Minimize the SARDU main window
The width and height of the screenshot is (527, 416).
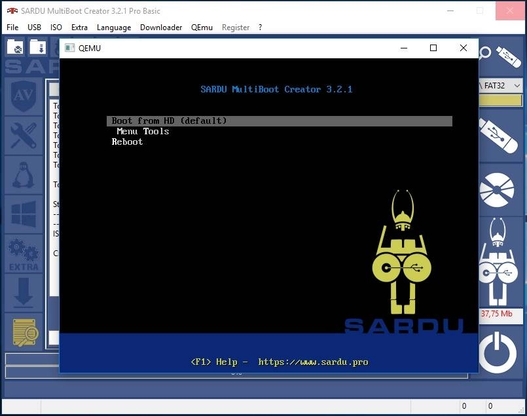tap(450, 10)
